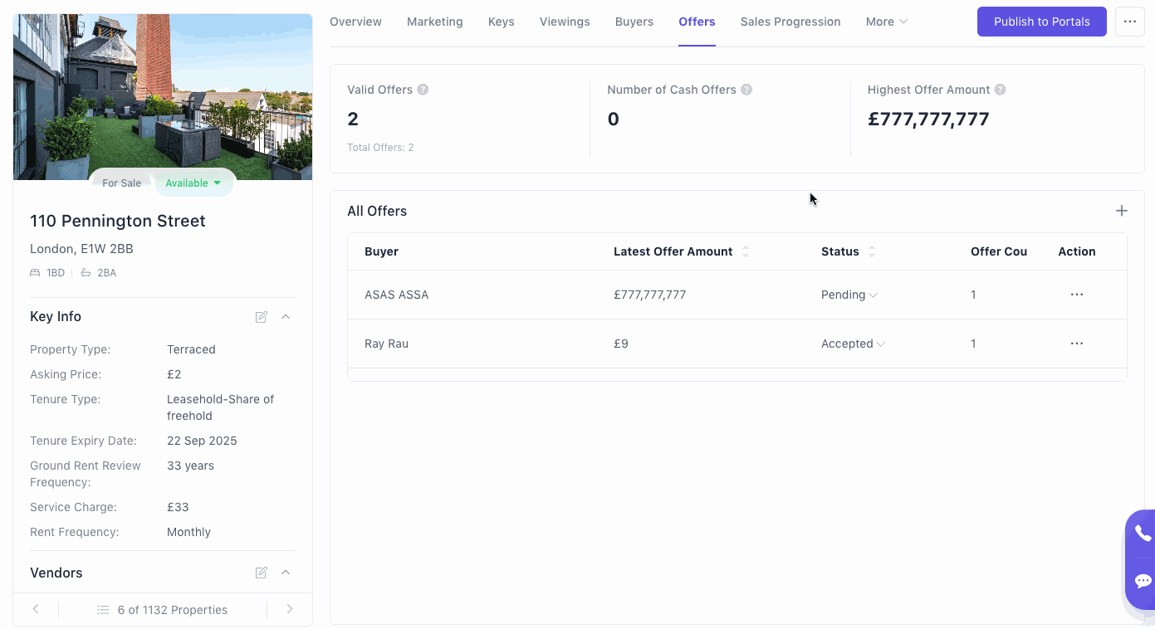Image resolution: width=1155 pixels, height=629 pixels.
Task: Click help icon beside Valid Offers
Action: point(423,90)
